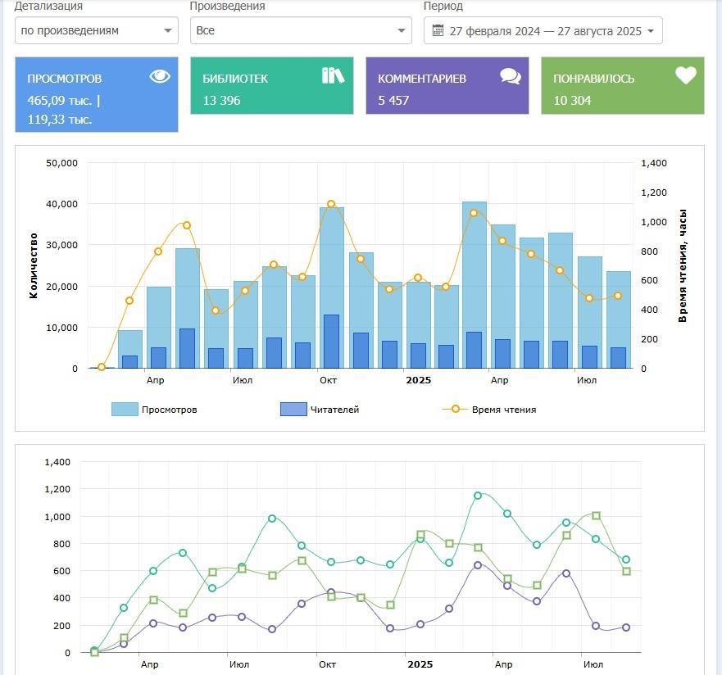Click the teal line's highest point in lower chart
Image resolution: width=722 pixels, height=675 pixels.
coord(478,496)
